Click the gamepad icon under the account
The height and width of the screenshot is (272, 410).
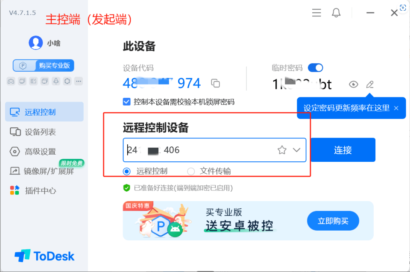click(11, 81)
